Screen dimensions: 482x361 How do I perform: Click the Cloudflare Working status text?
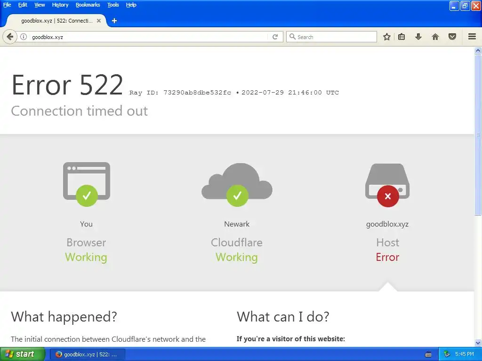[237, 257]
